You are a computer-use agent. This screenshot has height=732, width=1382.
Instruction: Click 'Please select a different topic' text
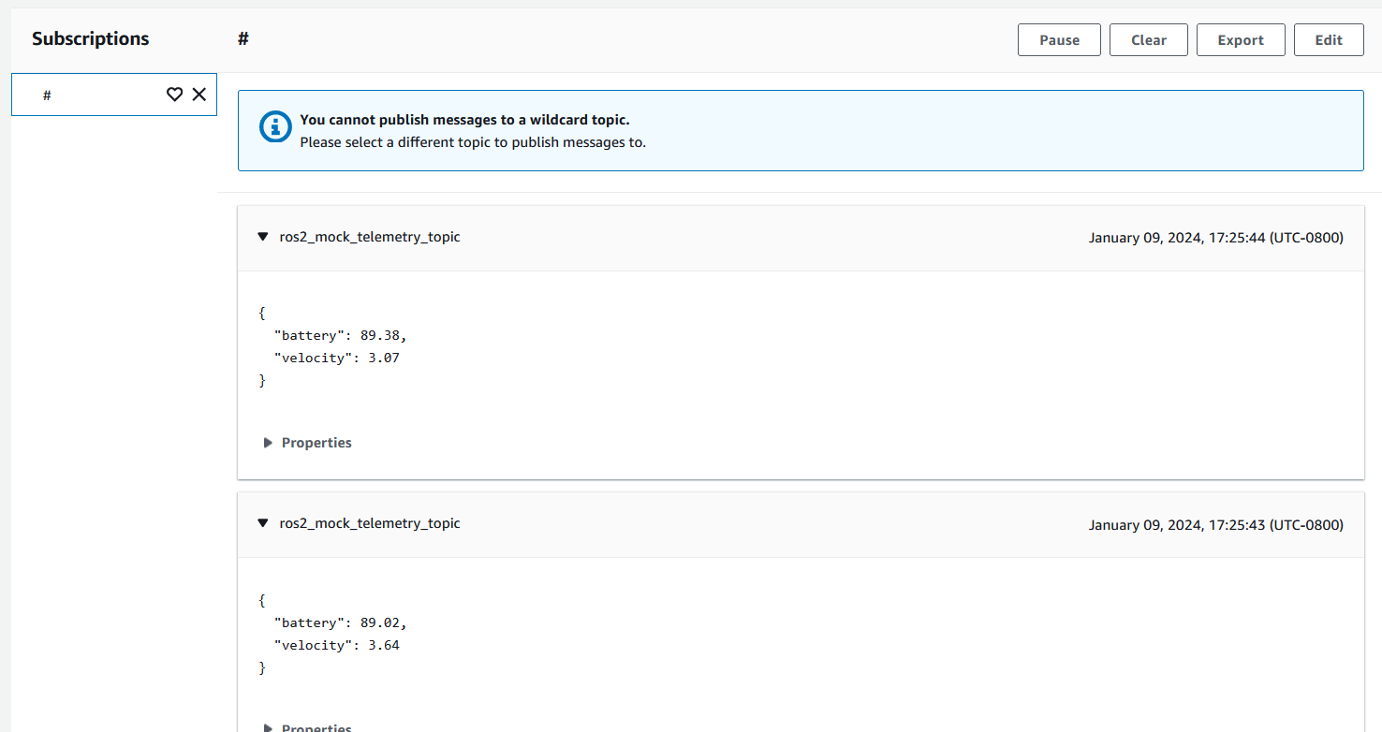pos(473,143)
